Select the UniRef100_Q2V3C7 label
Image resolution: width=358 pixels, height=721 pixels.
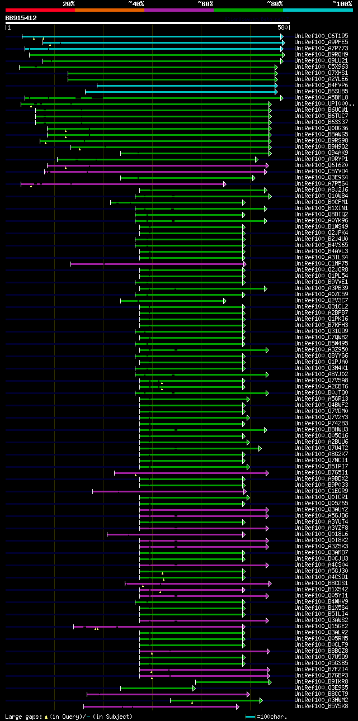[321, 300]
